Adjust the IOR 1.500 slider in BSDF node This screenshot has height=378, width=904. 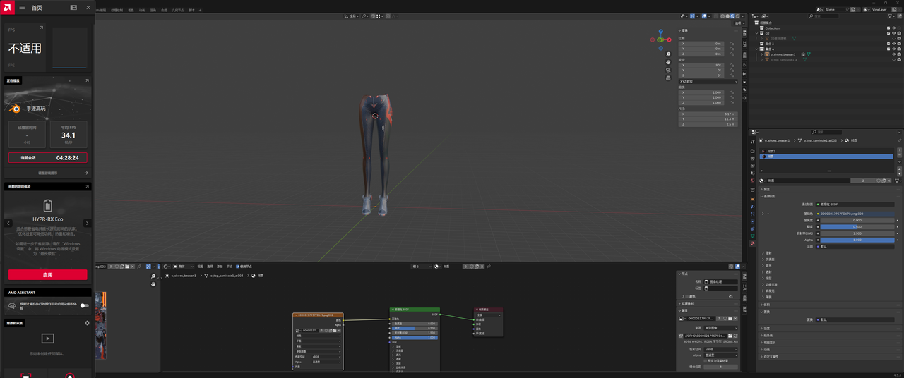[x=415, y=333]
